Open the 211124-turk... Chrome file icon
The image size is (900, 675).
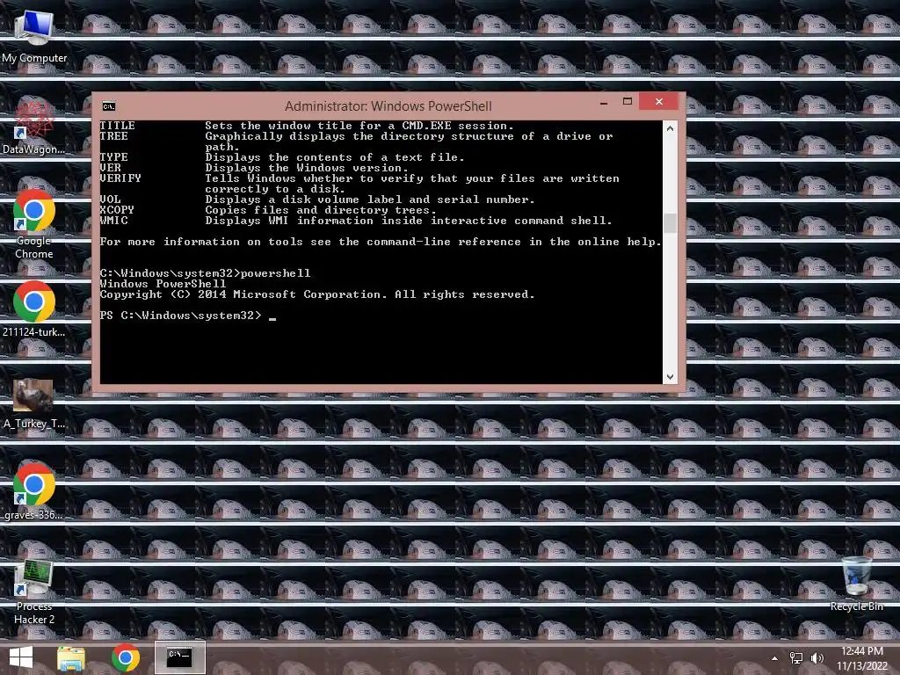tap(34, 309)
